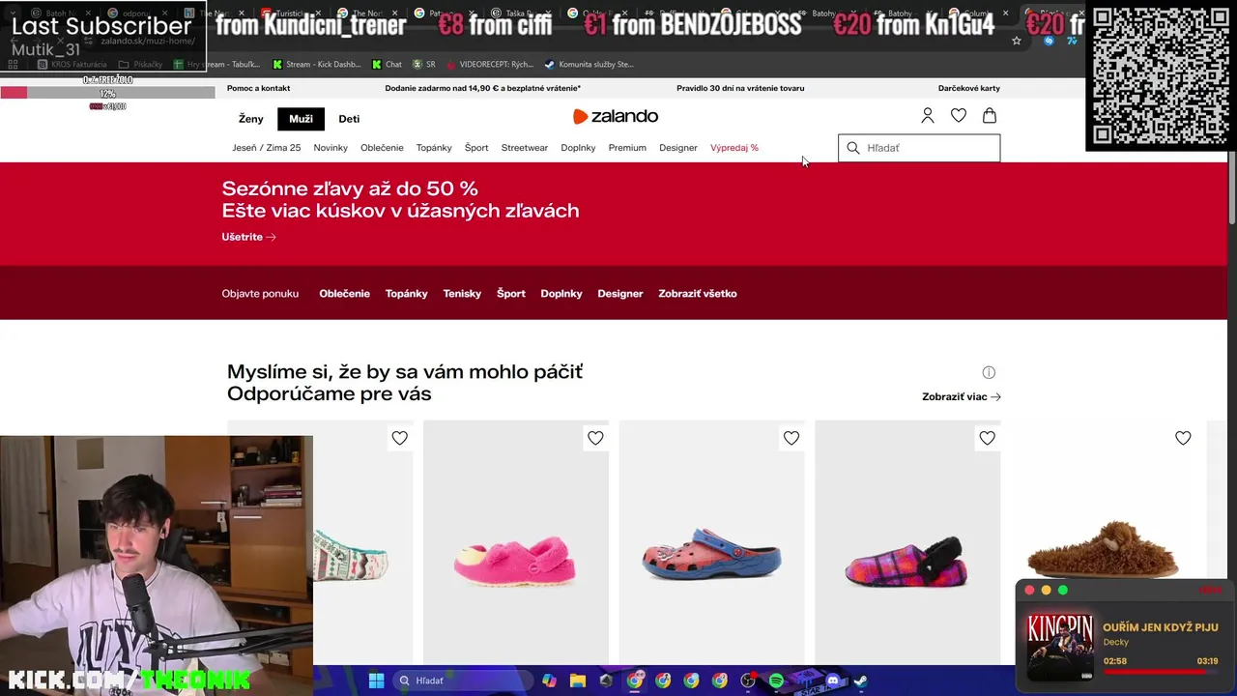This screenshot has width=1237, height=696.
Task: Open the Windows Start menu
Action: click(376, 681)
